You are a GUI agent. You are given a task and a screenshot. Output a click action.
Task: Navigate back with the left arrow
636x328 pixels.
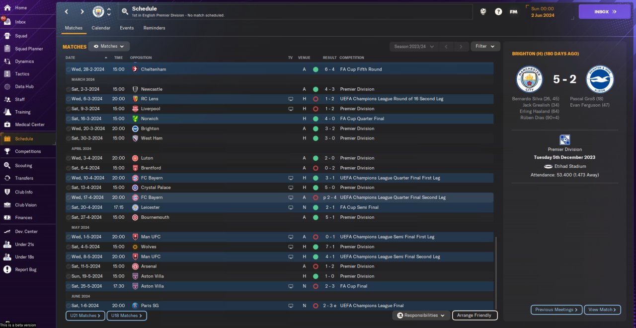click(x=66, y=11)
